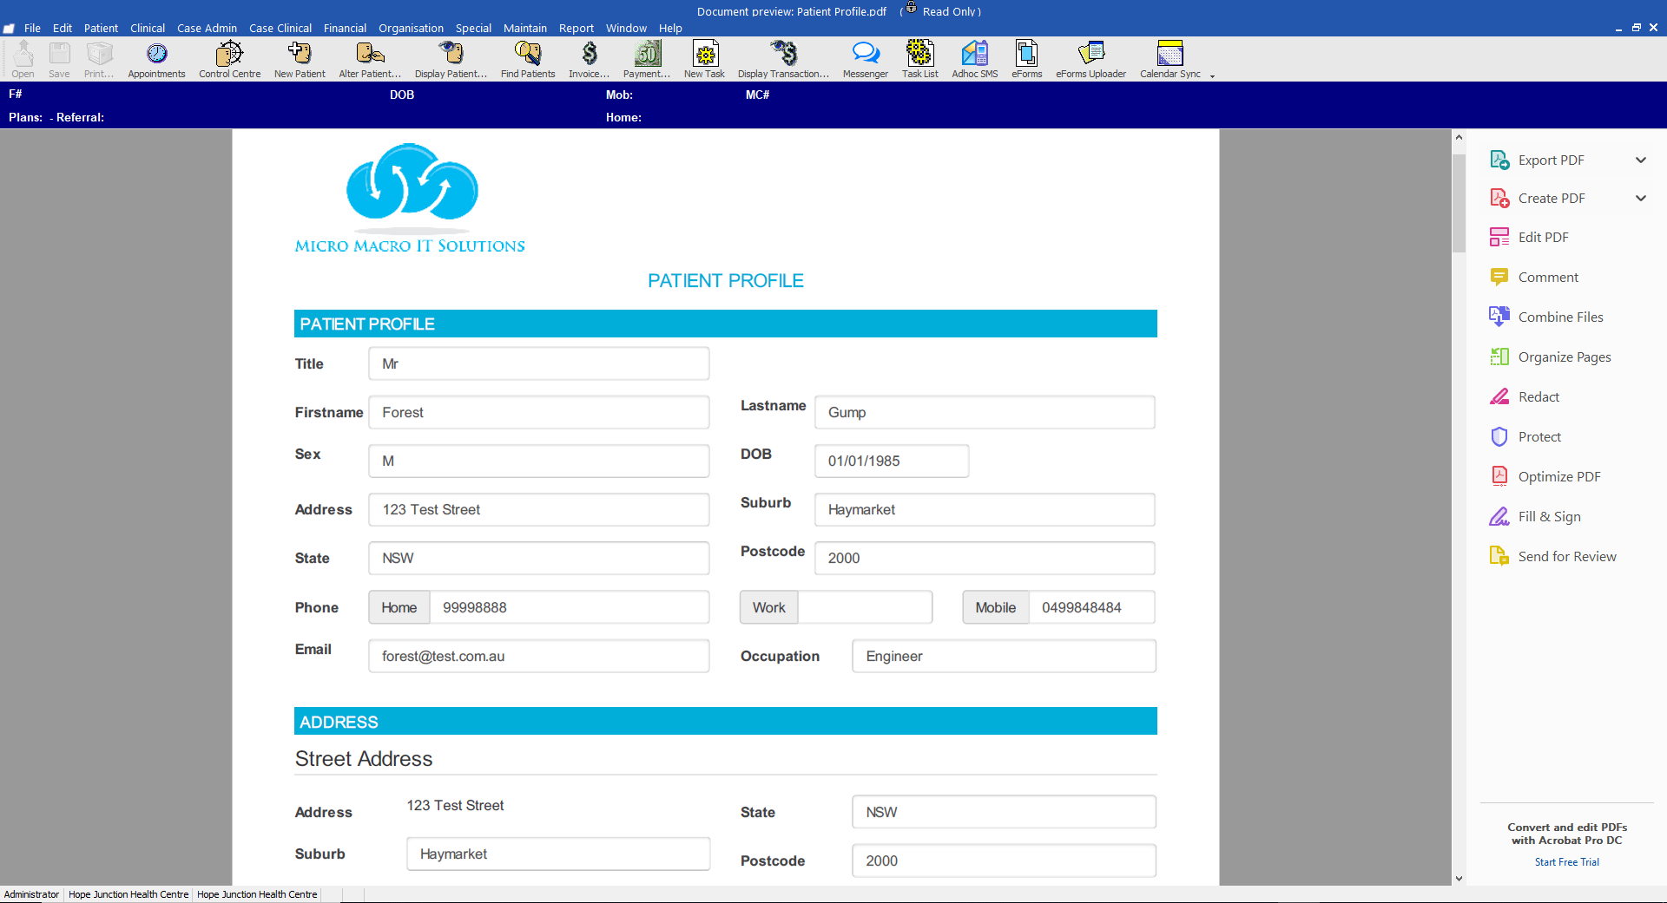Open toolbar overflow arrow after Calendar Sync
The image size is (1667, 903).
tap(1212, 75)
